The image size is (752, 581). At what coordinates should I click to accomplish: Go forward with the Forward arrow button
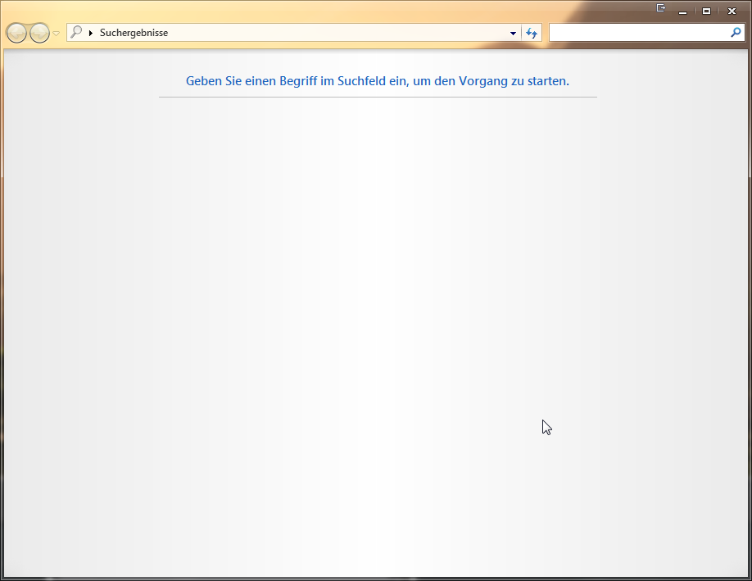tap(39, 33)
